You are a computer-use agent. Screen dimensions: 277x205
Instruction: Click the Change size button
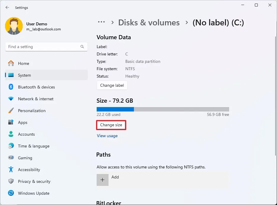point(111,125)
